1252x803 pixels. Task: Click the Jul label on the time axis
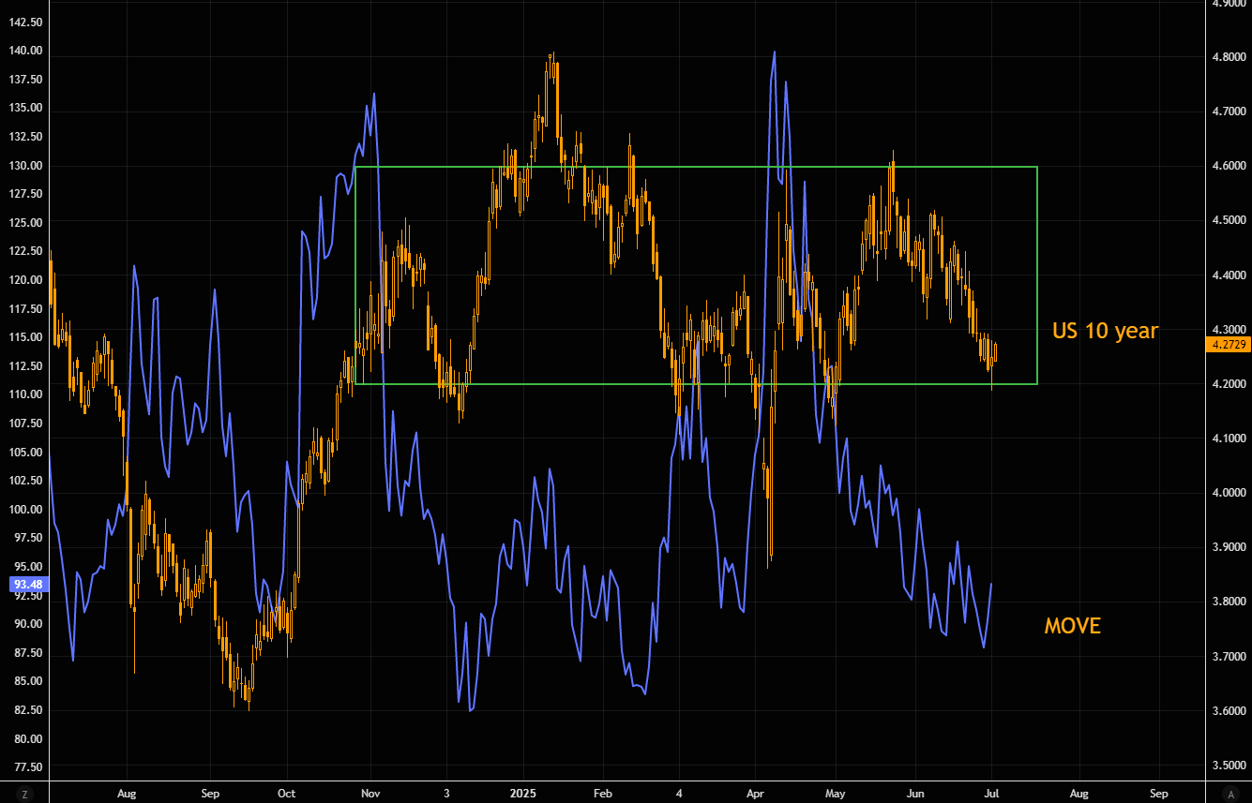[x=993, y=793]
